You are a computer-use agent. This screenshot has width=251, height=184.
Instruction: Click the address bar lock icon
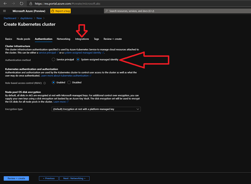tap(31, 4)
